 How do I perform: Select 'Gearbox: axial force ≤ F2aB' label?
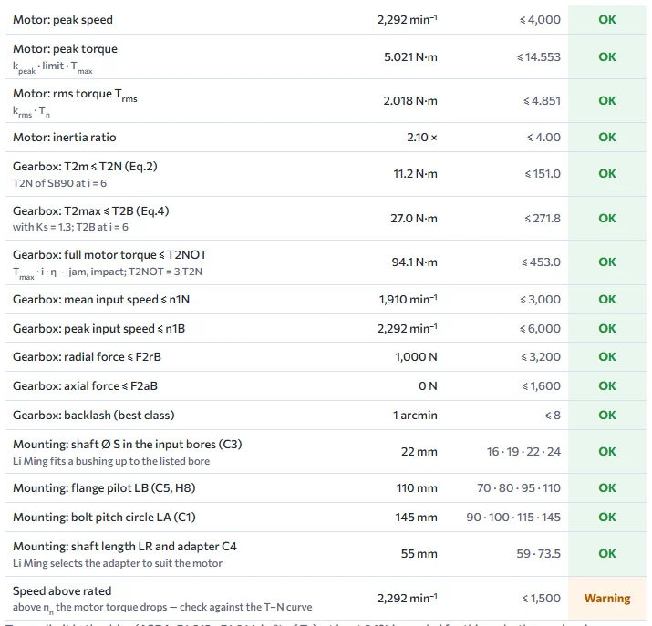(x=85, y=386)
